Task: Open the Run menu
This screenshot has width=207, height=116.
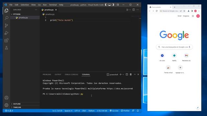Action: [x=45, y=5]
